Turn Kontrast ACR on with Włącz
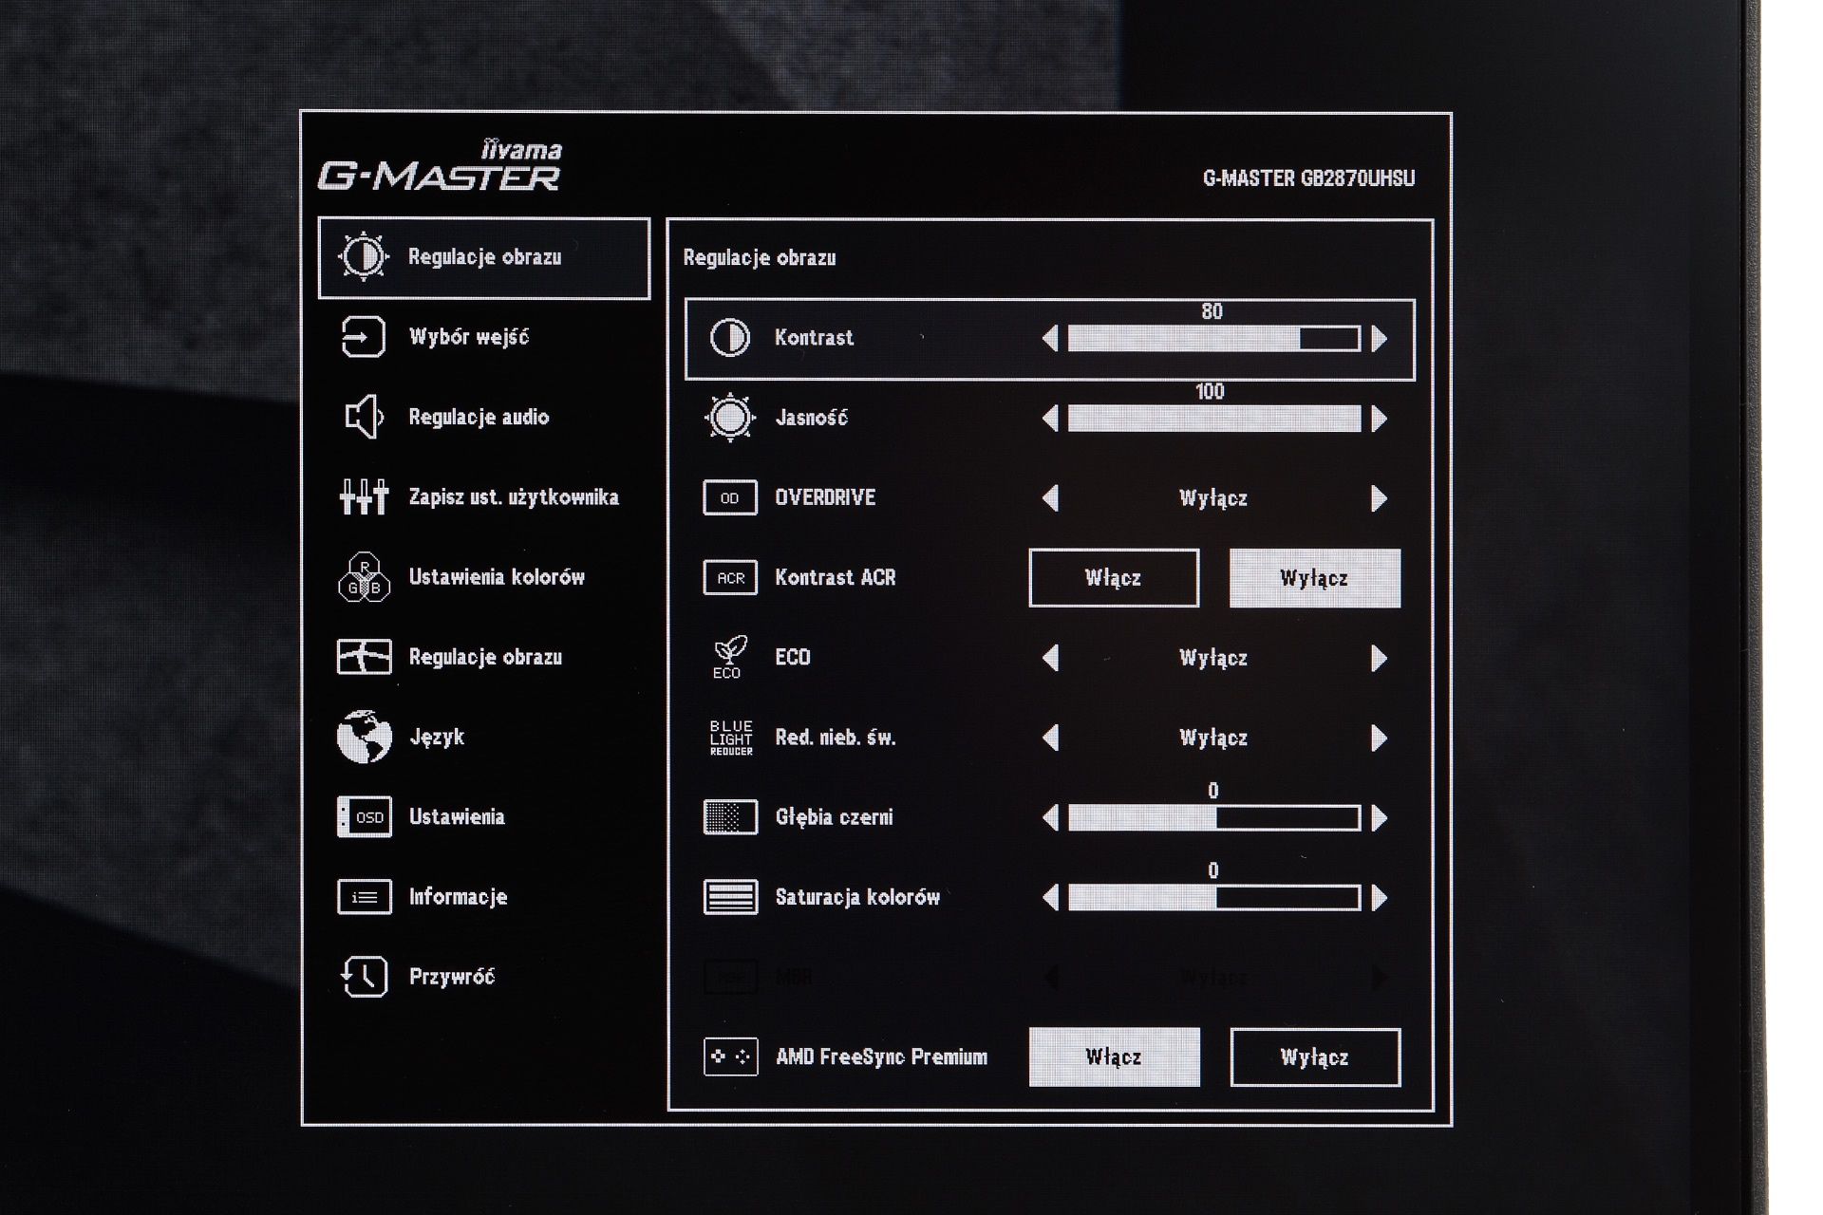Image resolution: width=1823 pixels, height=1215 pixels. point(1114,578)
